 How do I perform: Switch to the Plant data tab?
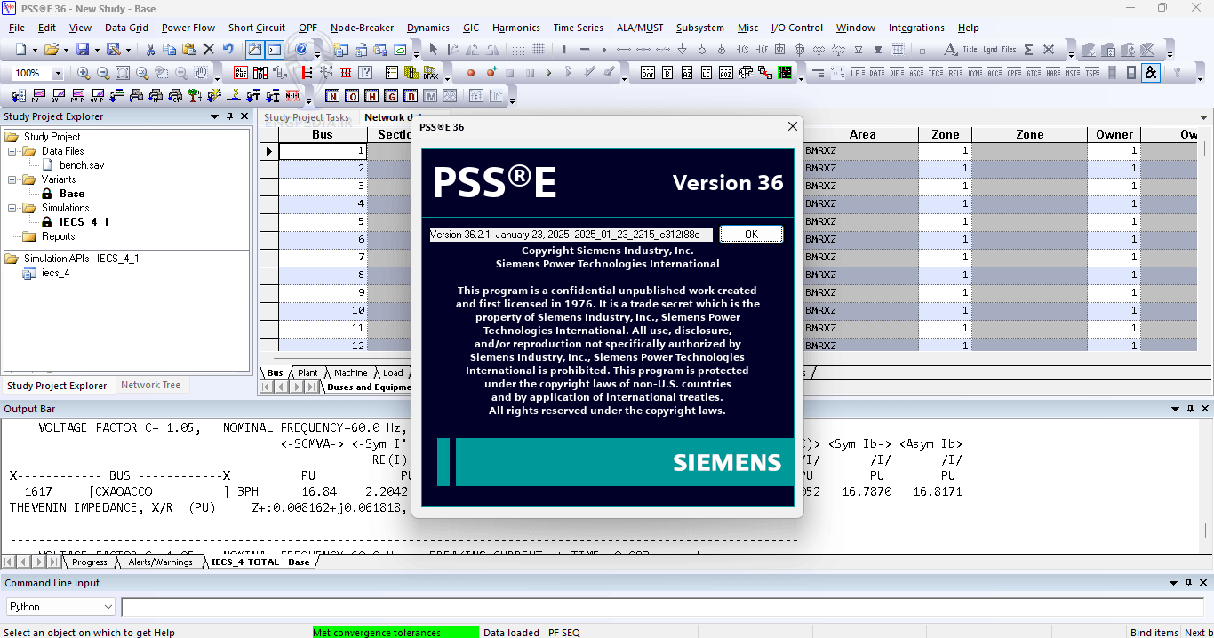click(307, 373)
